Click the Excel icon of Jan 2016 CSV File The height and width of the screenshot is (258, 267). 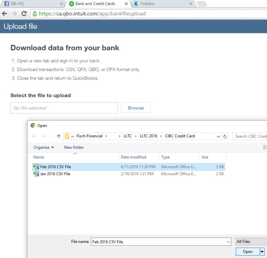(x=36, y=174)
